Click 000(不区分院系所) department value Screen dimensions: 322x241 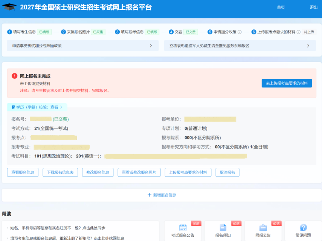click(x=203, y=138)
